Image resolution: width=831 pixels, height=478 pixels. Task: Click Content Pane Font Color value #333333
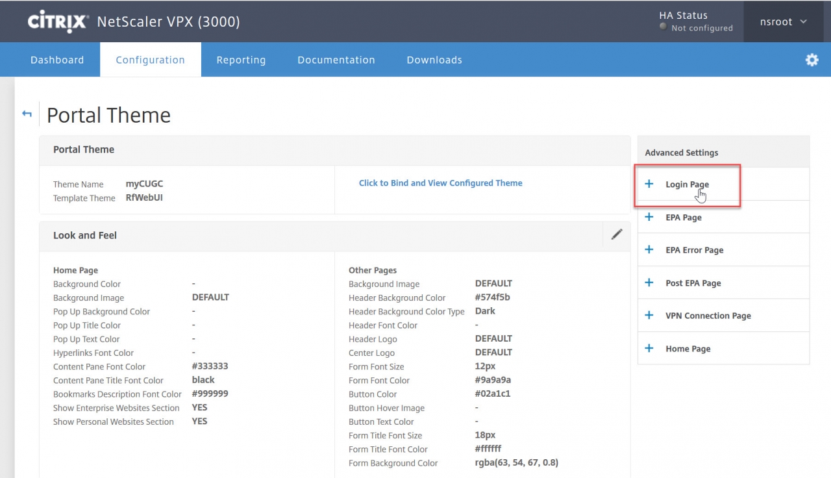(210, 366)
